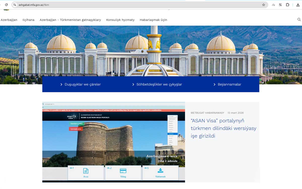
Task: Open site search with the magnifier icon
Action: click(x=299, y=20)
